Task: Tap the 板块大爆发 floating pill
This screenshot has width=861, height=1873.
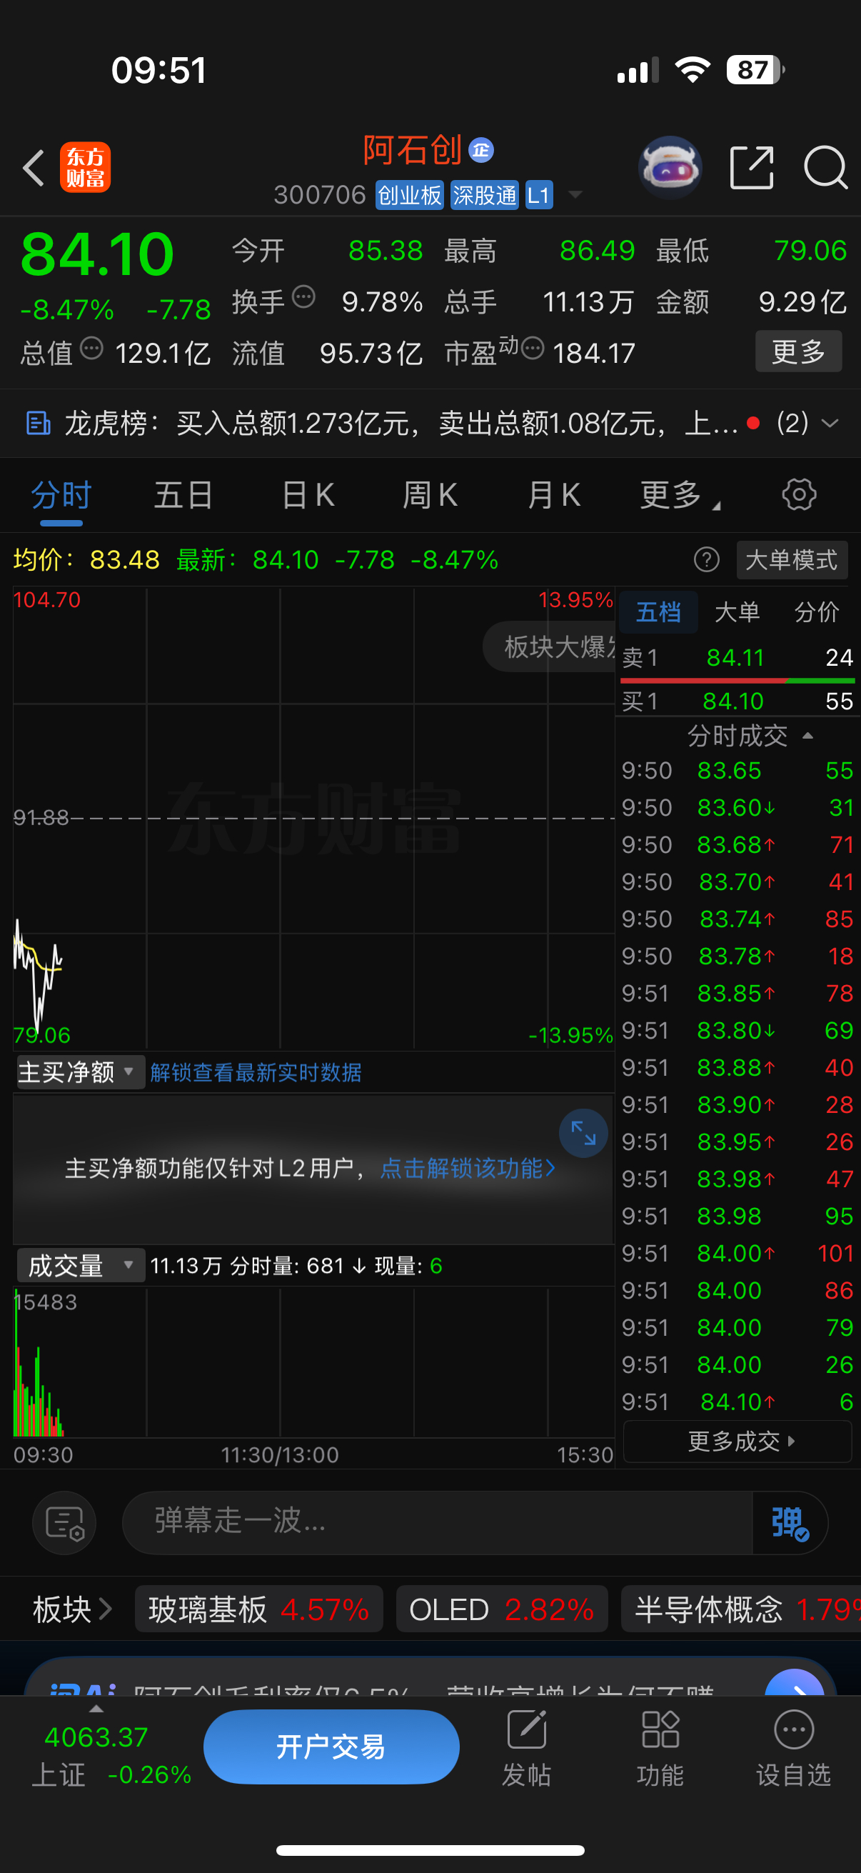Action: (550, 646)
